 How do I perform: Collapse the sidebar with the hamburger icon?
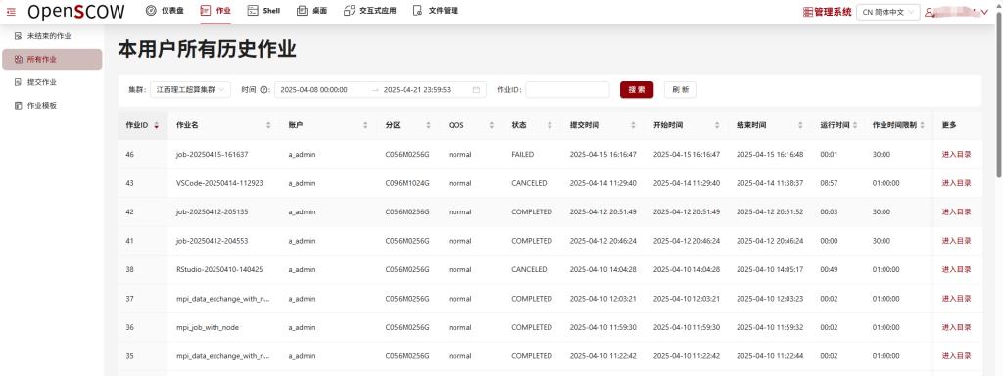(x=11, y=12)
